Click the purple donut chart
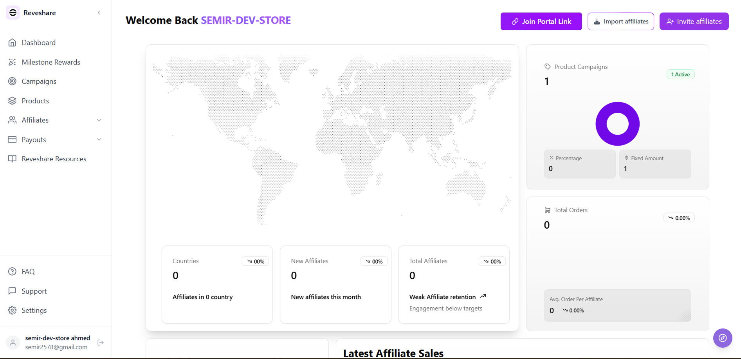The image size is (741, 359). click(618, 124)
